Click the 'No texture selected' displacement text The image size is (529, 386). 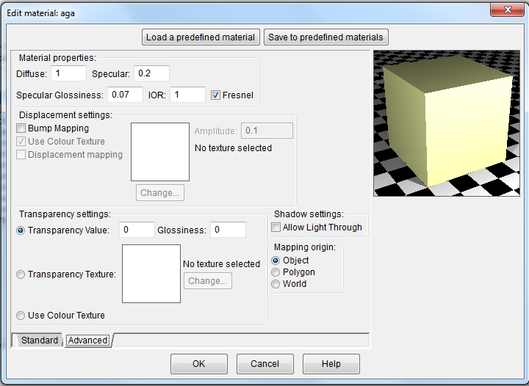click(x=233, y=148)
